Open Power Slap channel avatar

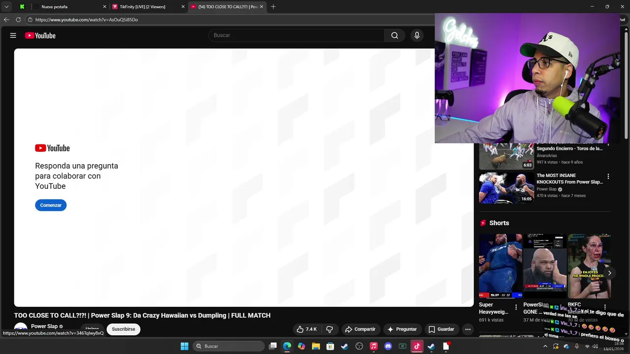[x=21, y=329]
